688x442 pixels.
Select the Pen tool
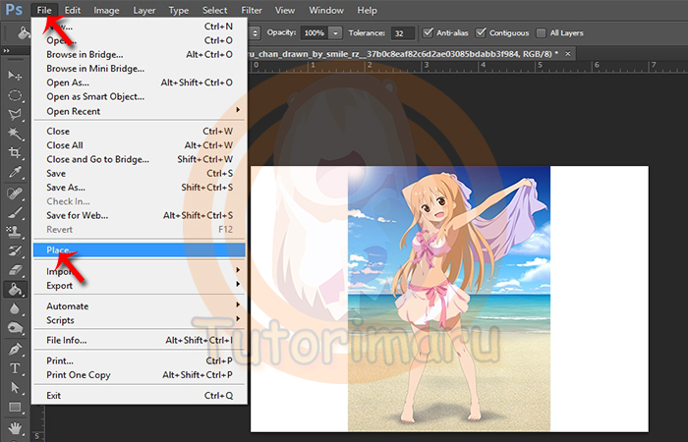pos(15,349)
